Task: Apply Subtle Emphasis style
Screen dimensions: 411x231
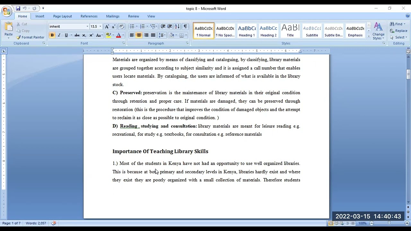Action: click(x=334, y=31)
